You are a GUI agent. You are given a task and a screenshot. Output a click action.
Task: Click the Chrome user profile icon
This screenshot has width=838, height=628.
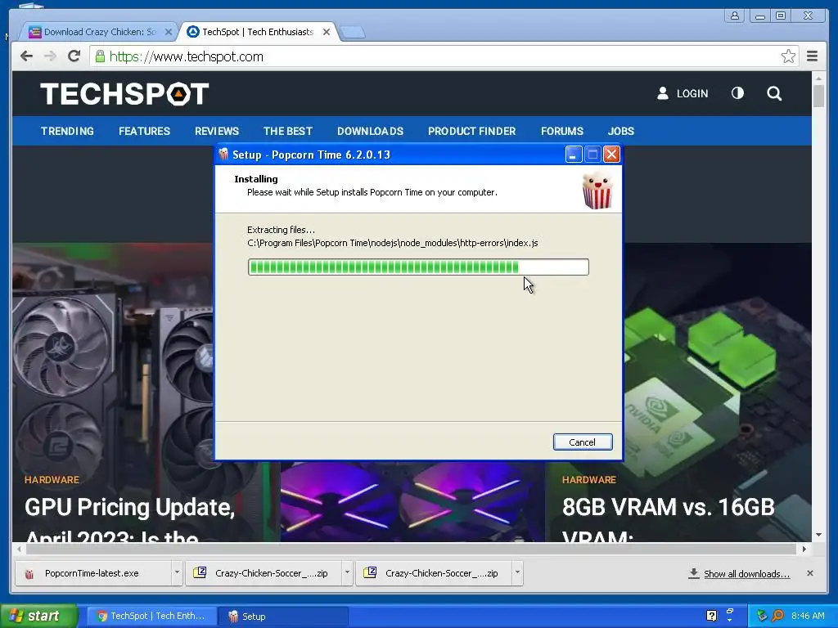click(735, 16)
